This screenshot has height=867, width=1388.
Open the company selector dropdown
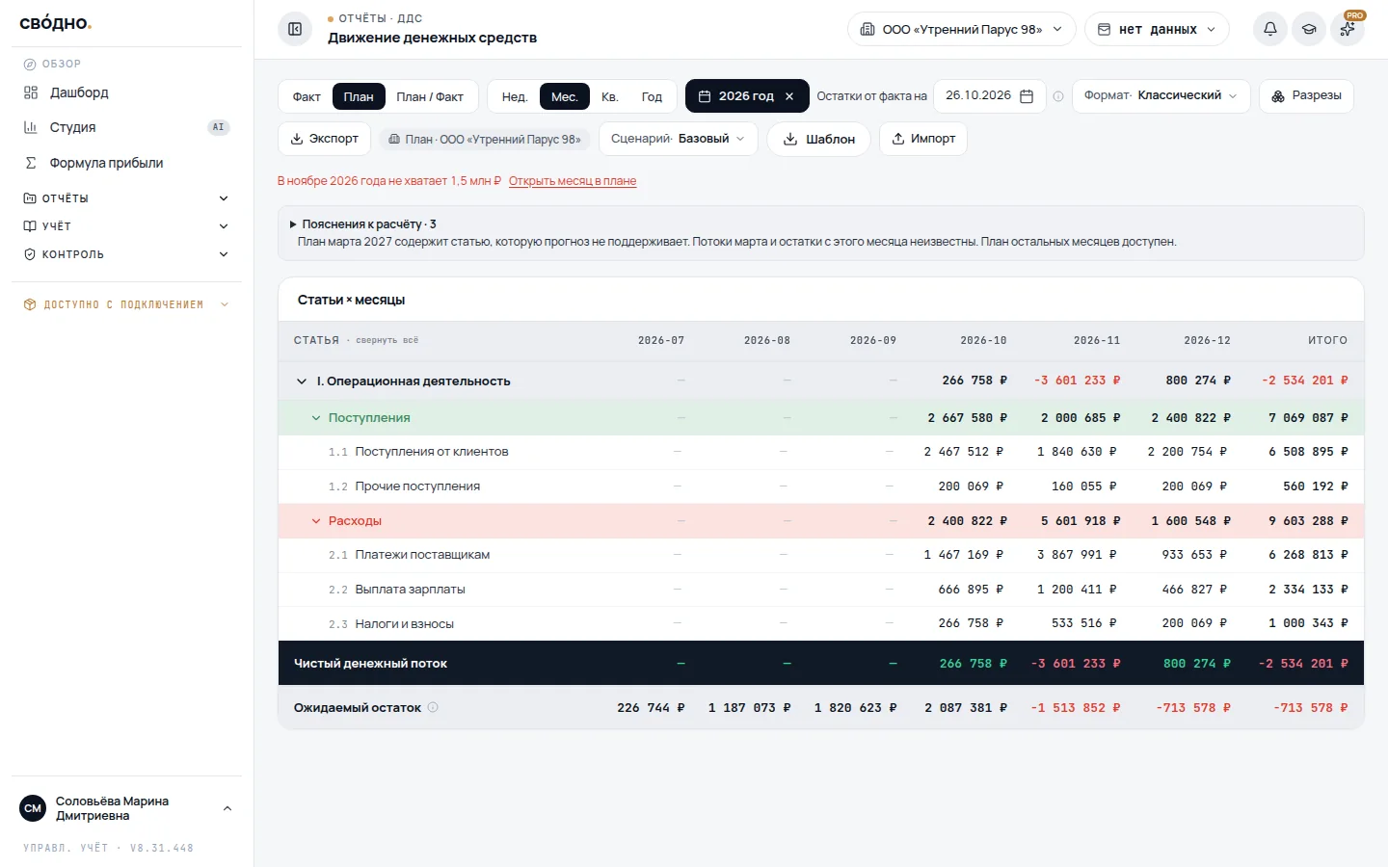961,29
